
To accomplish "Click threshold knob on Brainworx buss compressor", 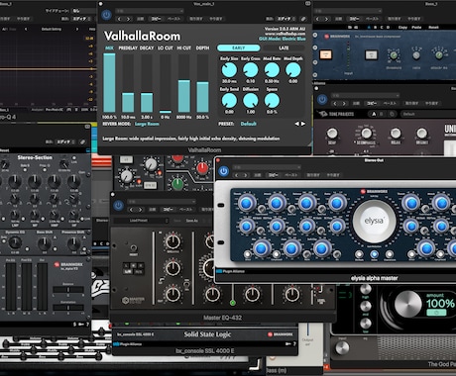I will [x=394, y=55].
